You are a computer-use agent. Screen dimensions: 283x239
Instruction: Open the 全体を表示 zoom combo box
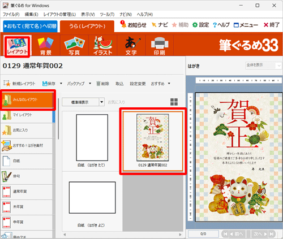tap(263, 66)
